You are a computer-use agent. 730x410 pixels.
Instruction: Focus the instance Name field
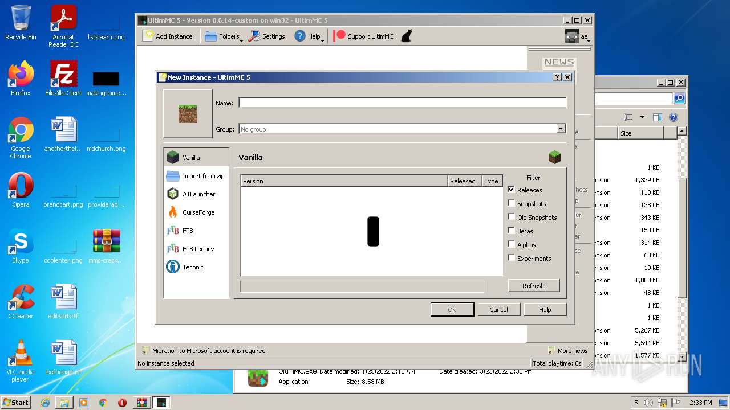[402, 102]
